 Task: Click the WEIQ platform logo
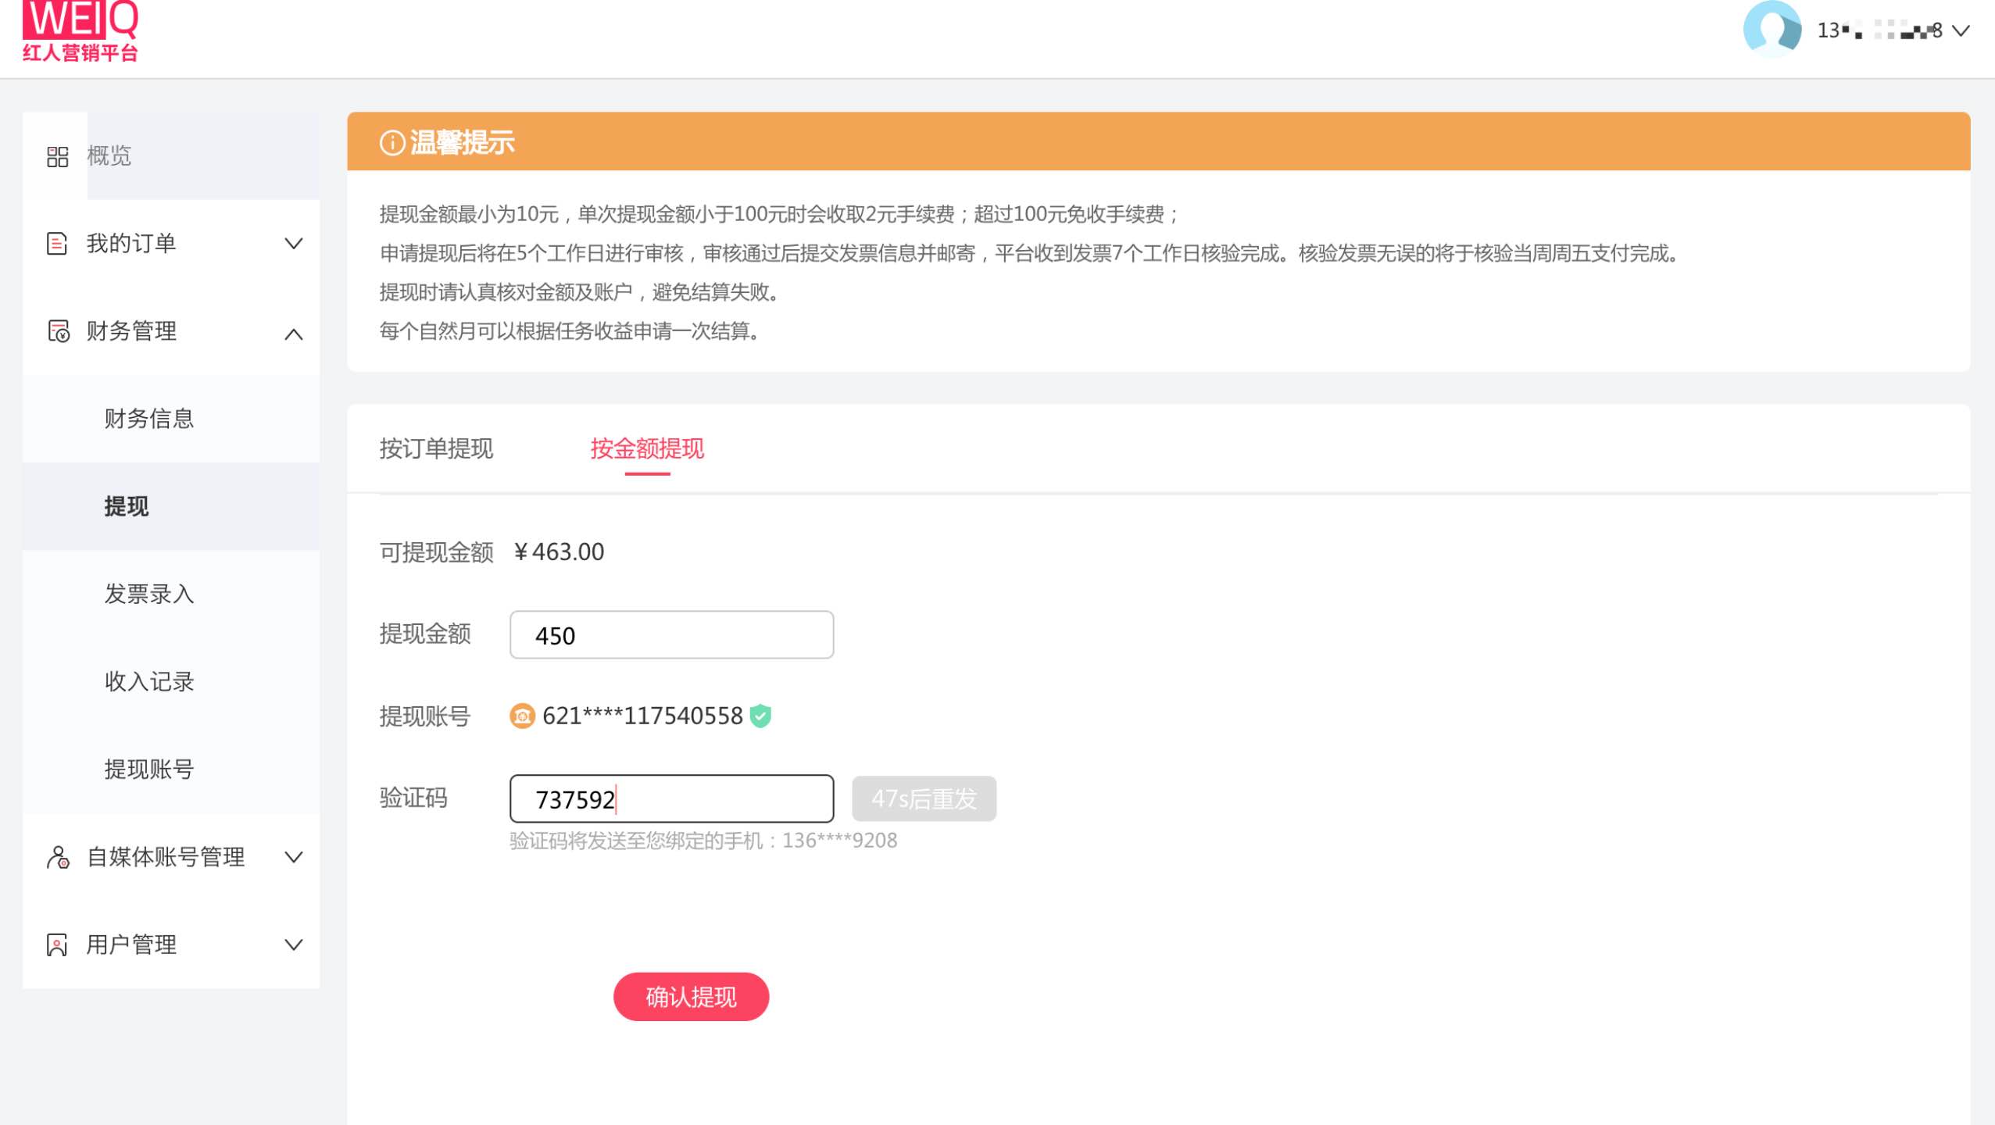click(80, 31)
